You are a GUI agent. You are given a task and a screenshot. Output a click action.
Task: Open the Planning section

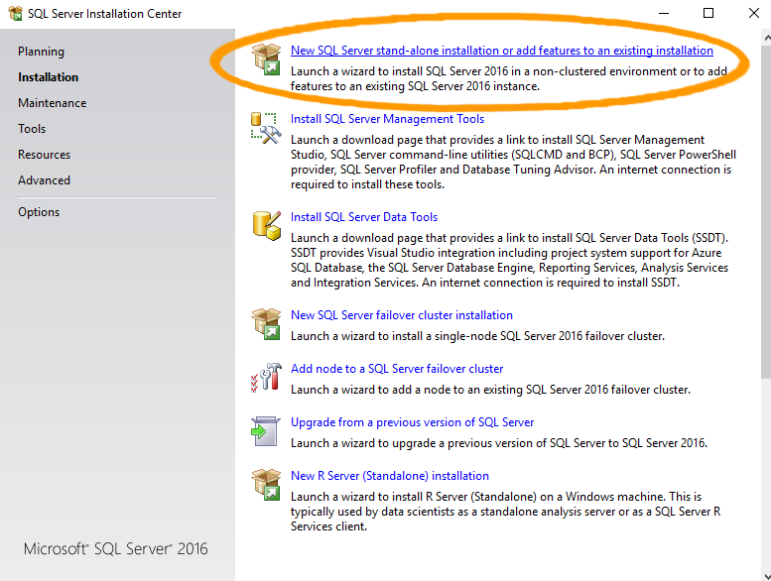click(41, 52)
